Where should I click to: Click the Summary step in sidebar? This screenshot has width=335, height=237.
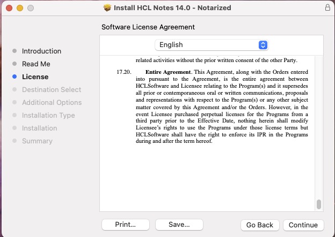[37, 141]
